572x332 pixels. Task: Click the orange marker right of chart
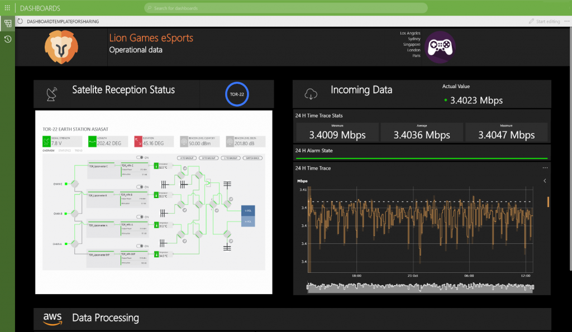click(548, 201)
